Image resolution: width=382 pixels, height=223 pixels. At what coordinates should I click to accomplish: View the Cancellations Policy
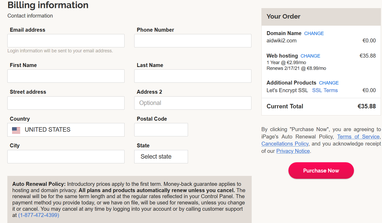click(x=285, y=144)
